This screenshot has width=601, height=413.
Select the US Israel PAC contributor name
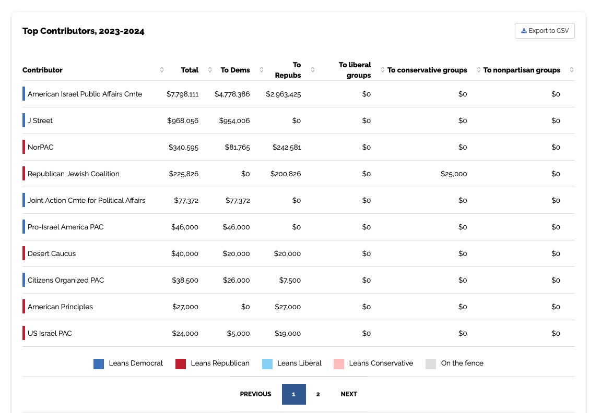point(50,333)
